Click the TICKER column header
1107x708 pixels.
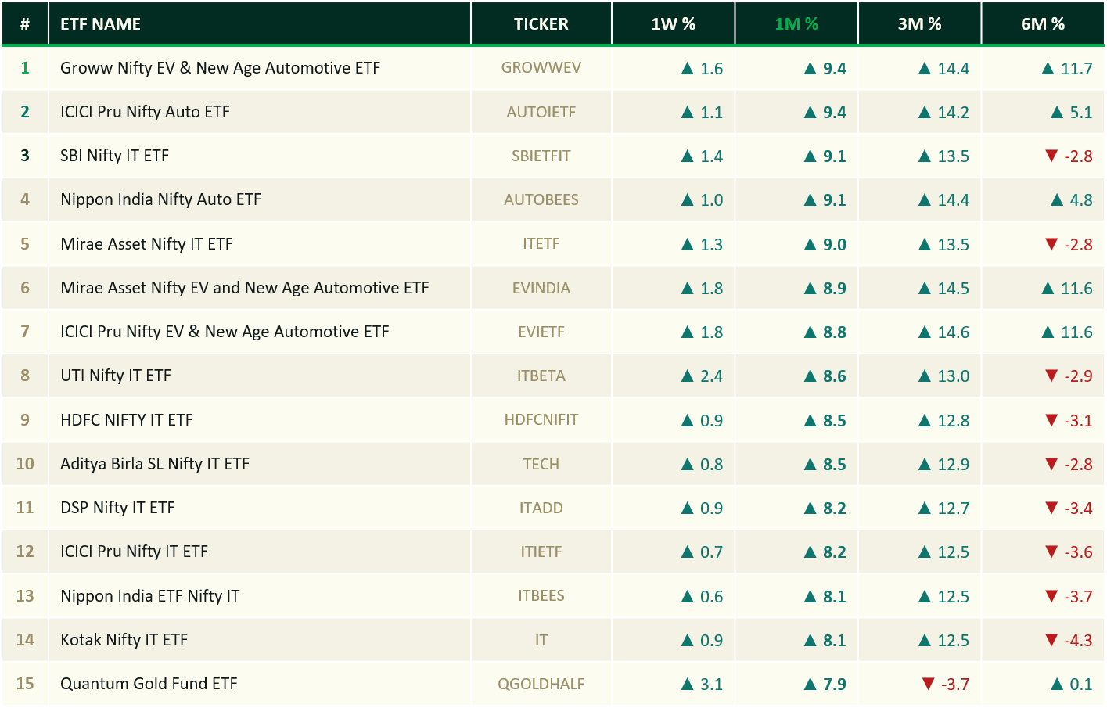[541, 24]
